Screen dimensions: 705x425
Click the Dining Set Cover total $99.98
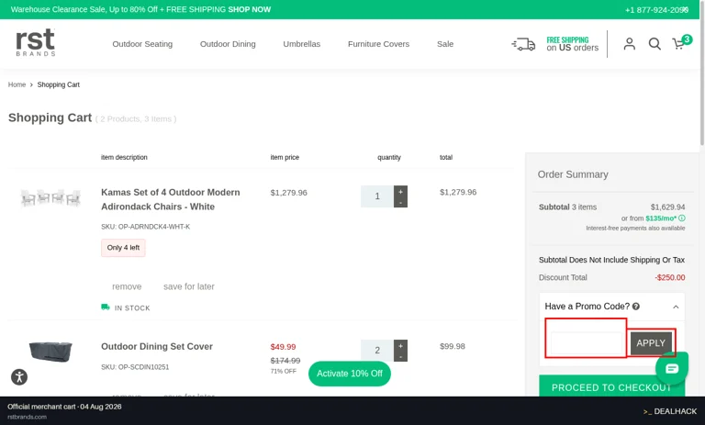453,346
